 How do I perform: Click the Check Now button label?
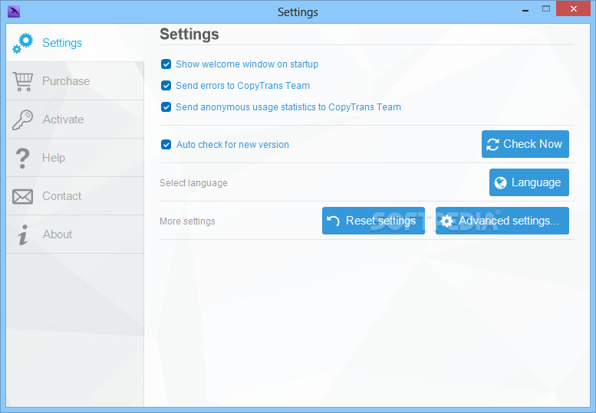click(532, 144)
